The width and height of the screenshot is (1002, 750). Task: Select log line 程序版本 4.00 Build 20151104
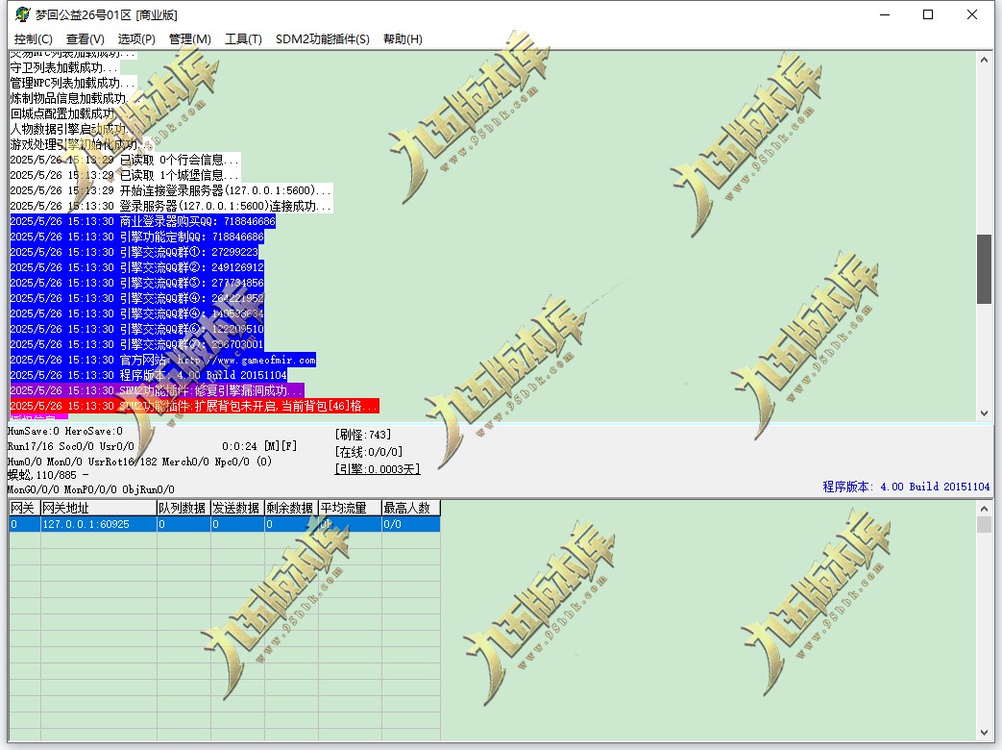(x=148, y=375)
